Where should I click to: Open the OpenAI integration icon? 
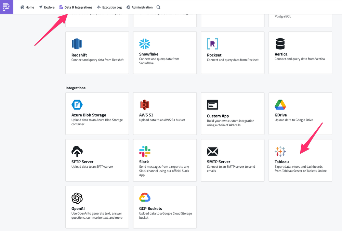tap(77, 198)
